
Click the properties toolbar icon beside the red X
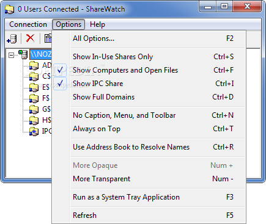48,38
